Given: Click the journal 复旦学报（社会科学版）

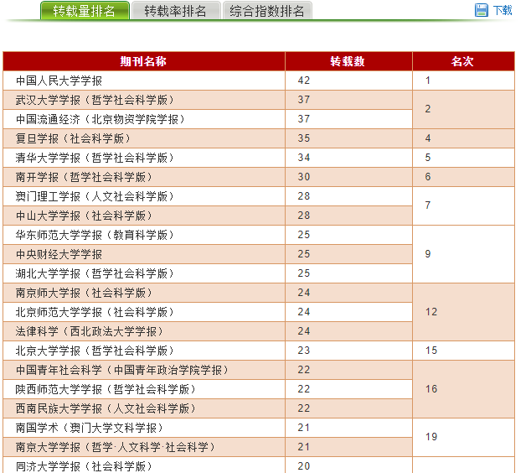Looking at the screenshot, I should pyautogui.click(x=73, y=138).
